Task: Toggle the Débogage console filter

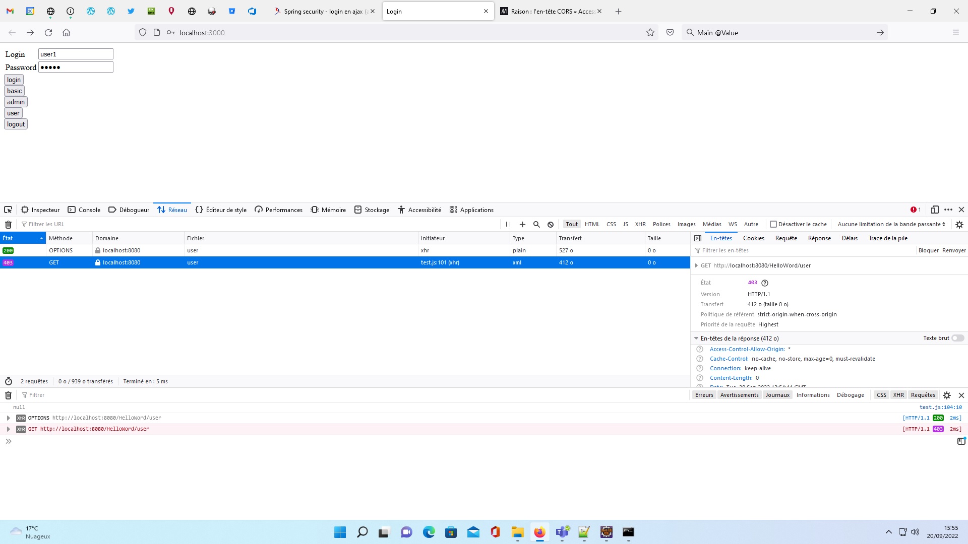Action: click(850, 395)
